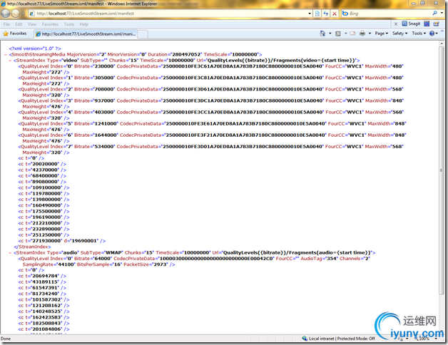448x345 pixels.
Task: Click the browser Back arrow button
Action: tap(6, 13)
